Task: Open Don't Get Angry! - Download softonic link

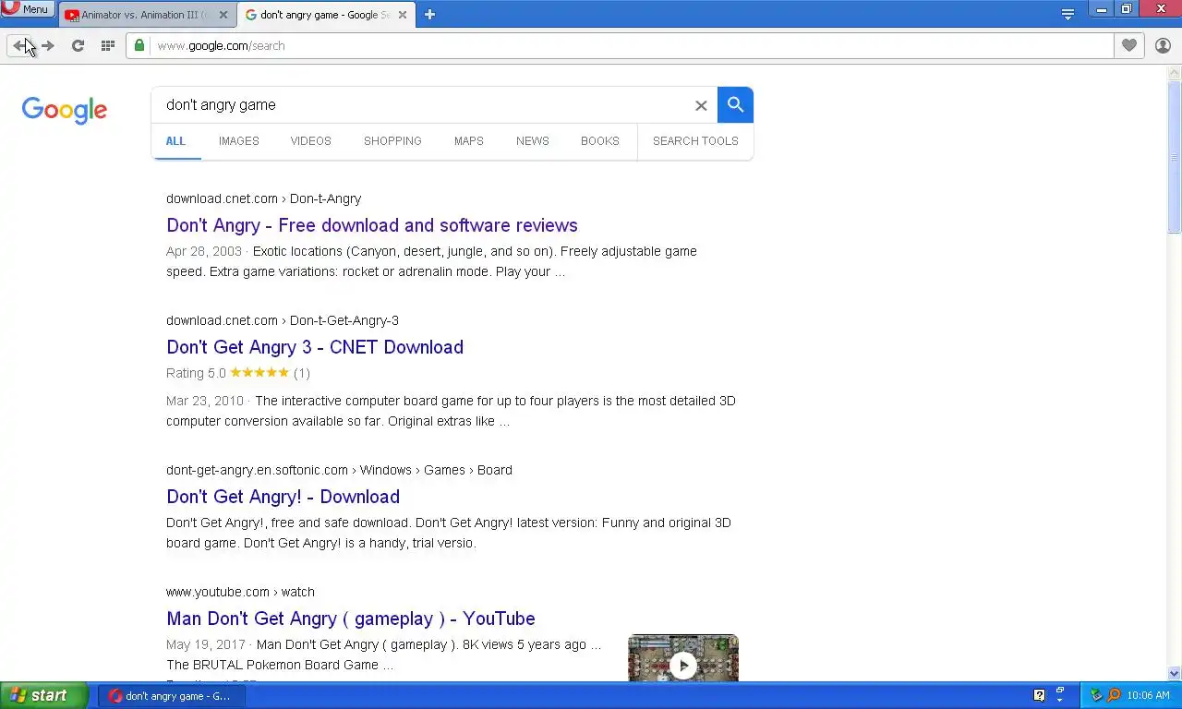Action: (283, 497)
